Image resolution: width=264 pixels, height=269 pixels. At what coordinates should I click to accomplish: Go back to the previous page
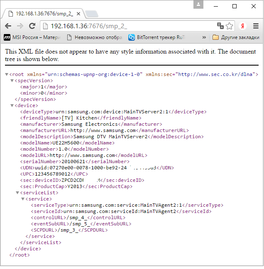tap(8, 26)
